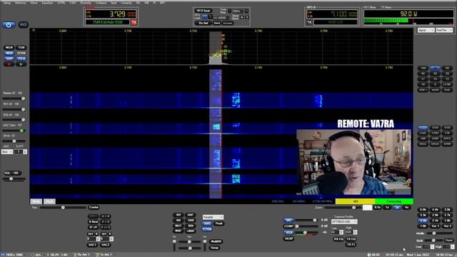Select the 5.0k filter button
The height and width of the screenshot is (257, 457).
pyautogui.click(x=423, y=209)
